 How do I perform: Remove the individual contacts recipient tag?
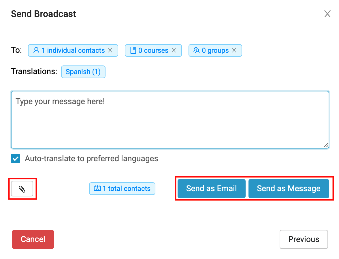(110, 50)
